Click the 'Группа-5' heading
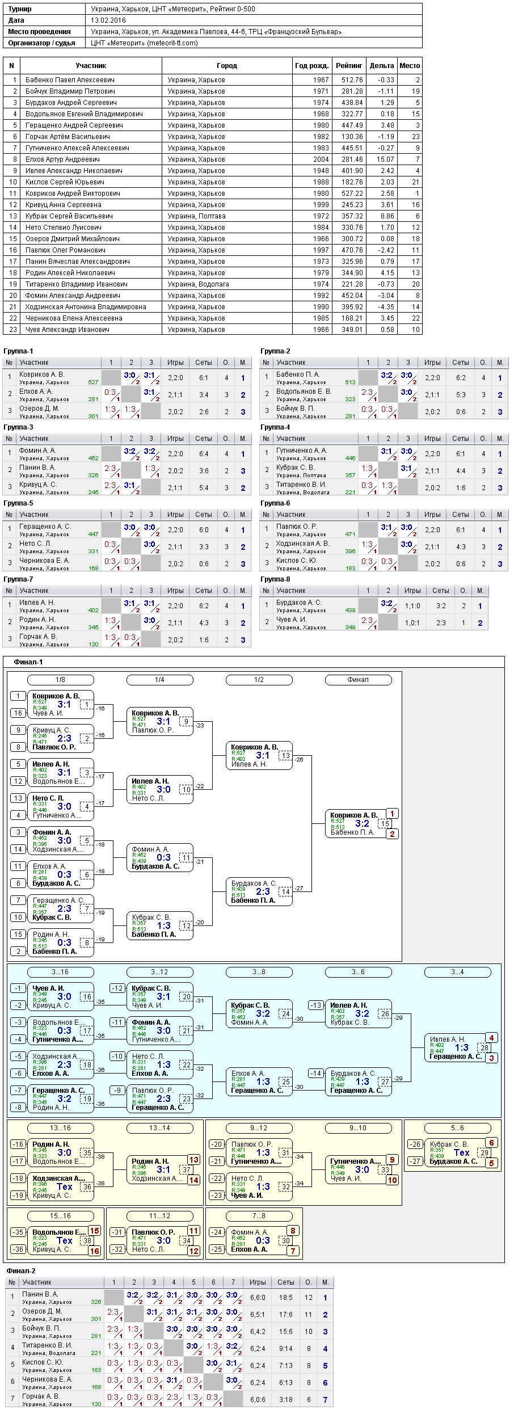The width and height of the screenshot is (514, 1410). [x=18, y=503]
